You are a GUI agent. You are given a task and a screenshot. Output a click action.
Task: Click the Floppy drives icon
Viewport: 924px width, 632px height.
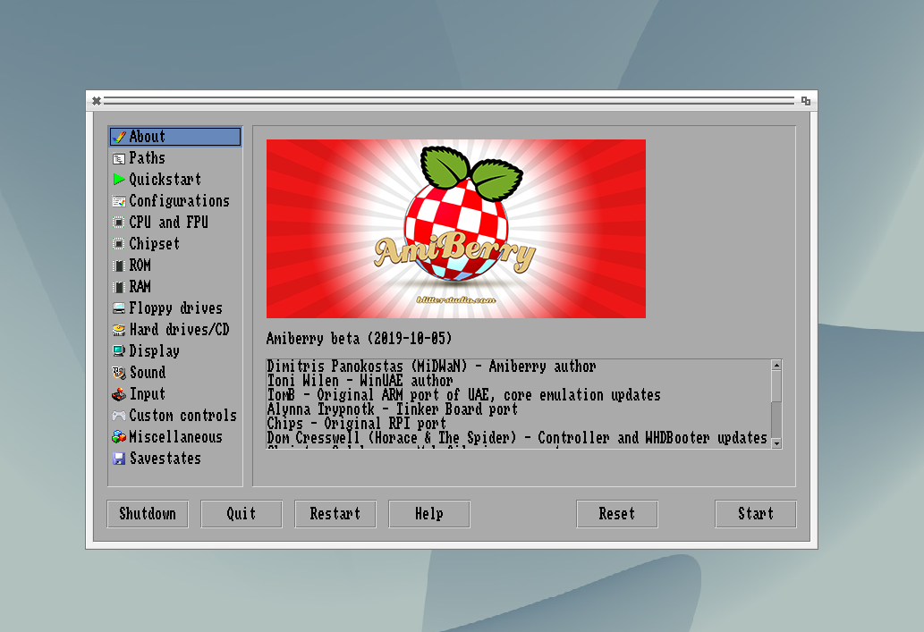pos(119,308)
